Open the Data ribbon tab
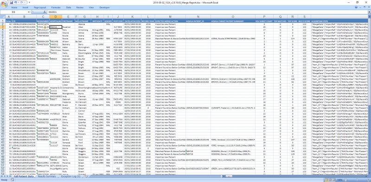Image resolution: width=371 pixels, height=182 pixels. [x=69, y=7]
